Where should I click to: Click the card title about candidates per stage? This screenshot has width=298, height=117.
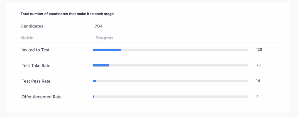(67, 14)
